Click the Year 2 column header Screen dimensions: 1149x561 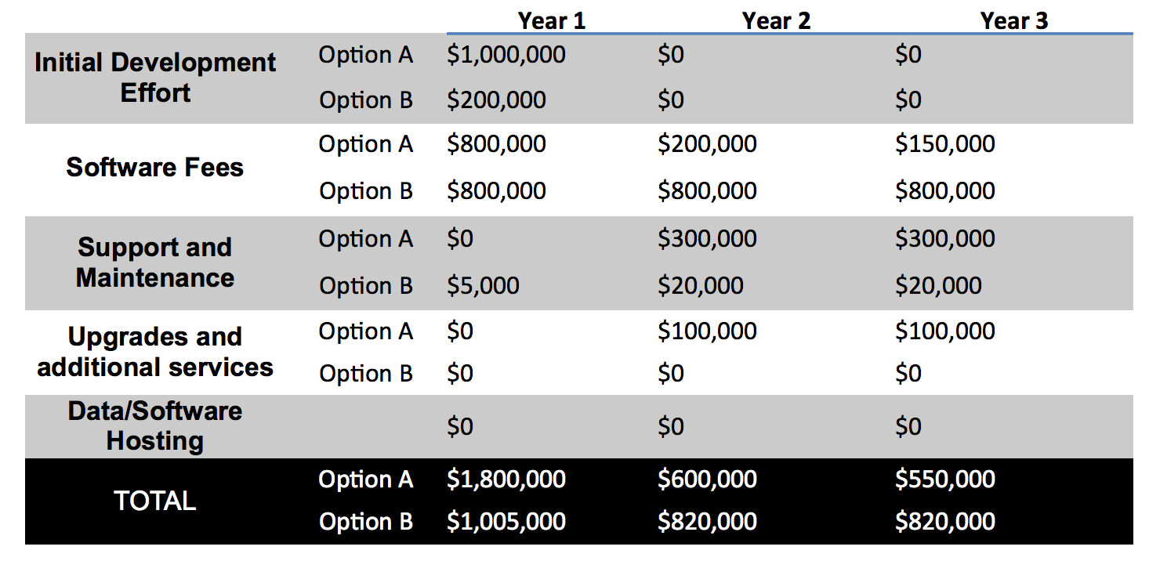pyautogui.click(x=776, y=21)
